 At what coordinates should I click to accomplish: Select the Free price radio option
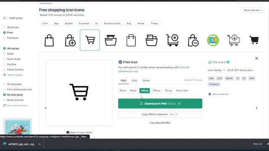pyautogui.click(x=5, y=33)
